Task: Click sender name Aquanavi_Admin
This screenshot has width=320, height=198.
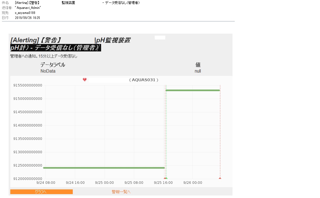Action: click(x=28, y=8)
